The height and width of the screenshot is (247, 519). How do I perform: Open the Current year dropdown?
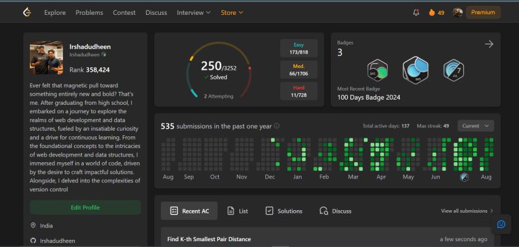pyautogui.click(x=476, y=126)
